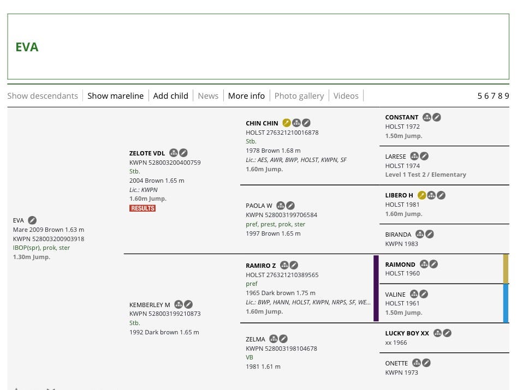Open the pedigree tree icon for ZELMA
Viewport: 517px width, 390px height.
274,339
